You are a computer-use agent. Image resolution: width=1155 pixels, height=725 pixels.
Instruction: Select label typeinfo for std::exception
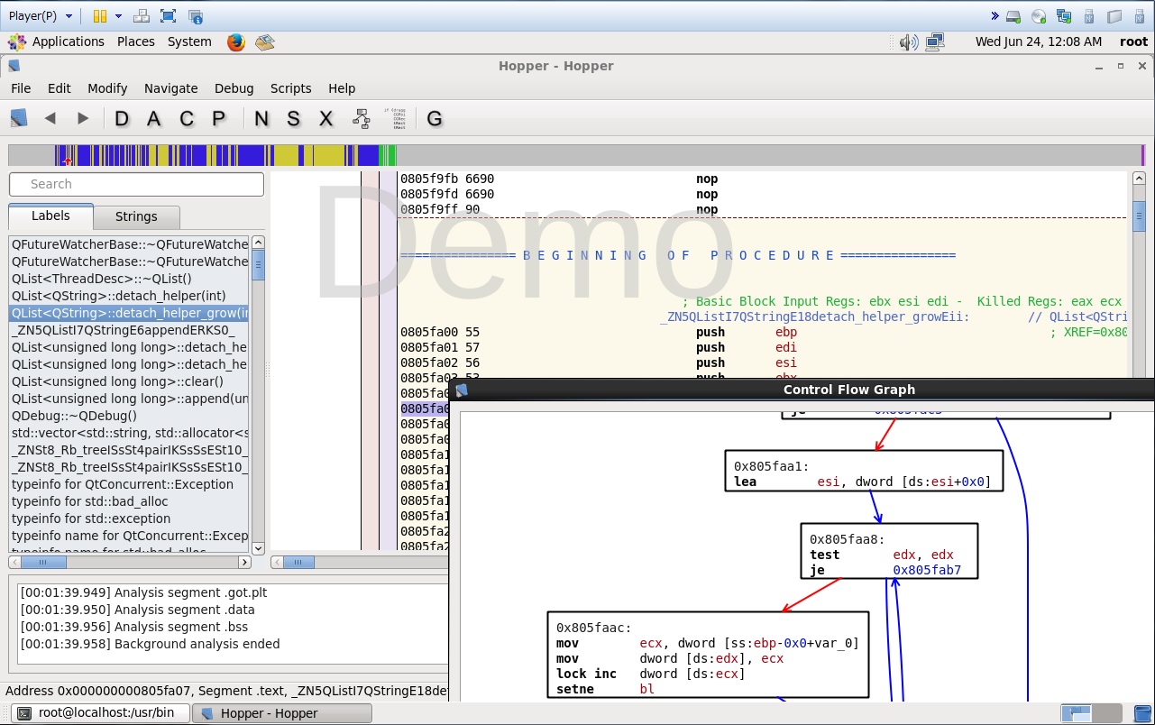click(x=129, y=519)
